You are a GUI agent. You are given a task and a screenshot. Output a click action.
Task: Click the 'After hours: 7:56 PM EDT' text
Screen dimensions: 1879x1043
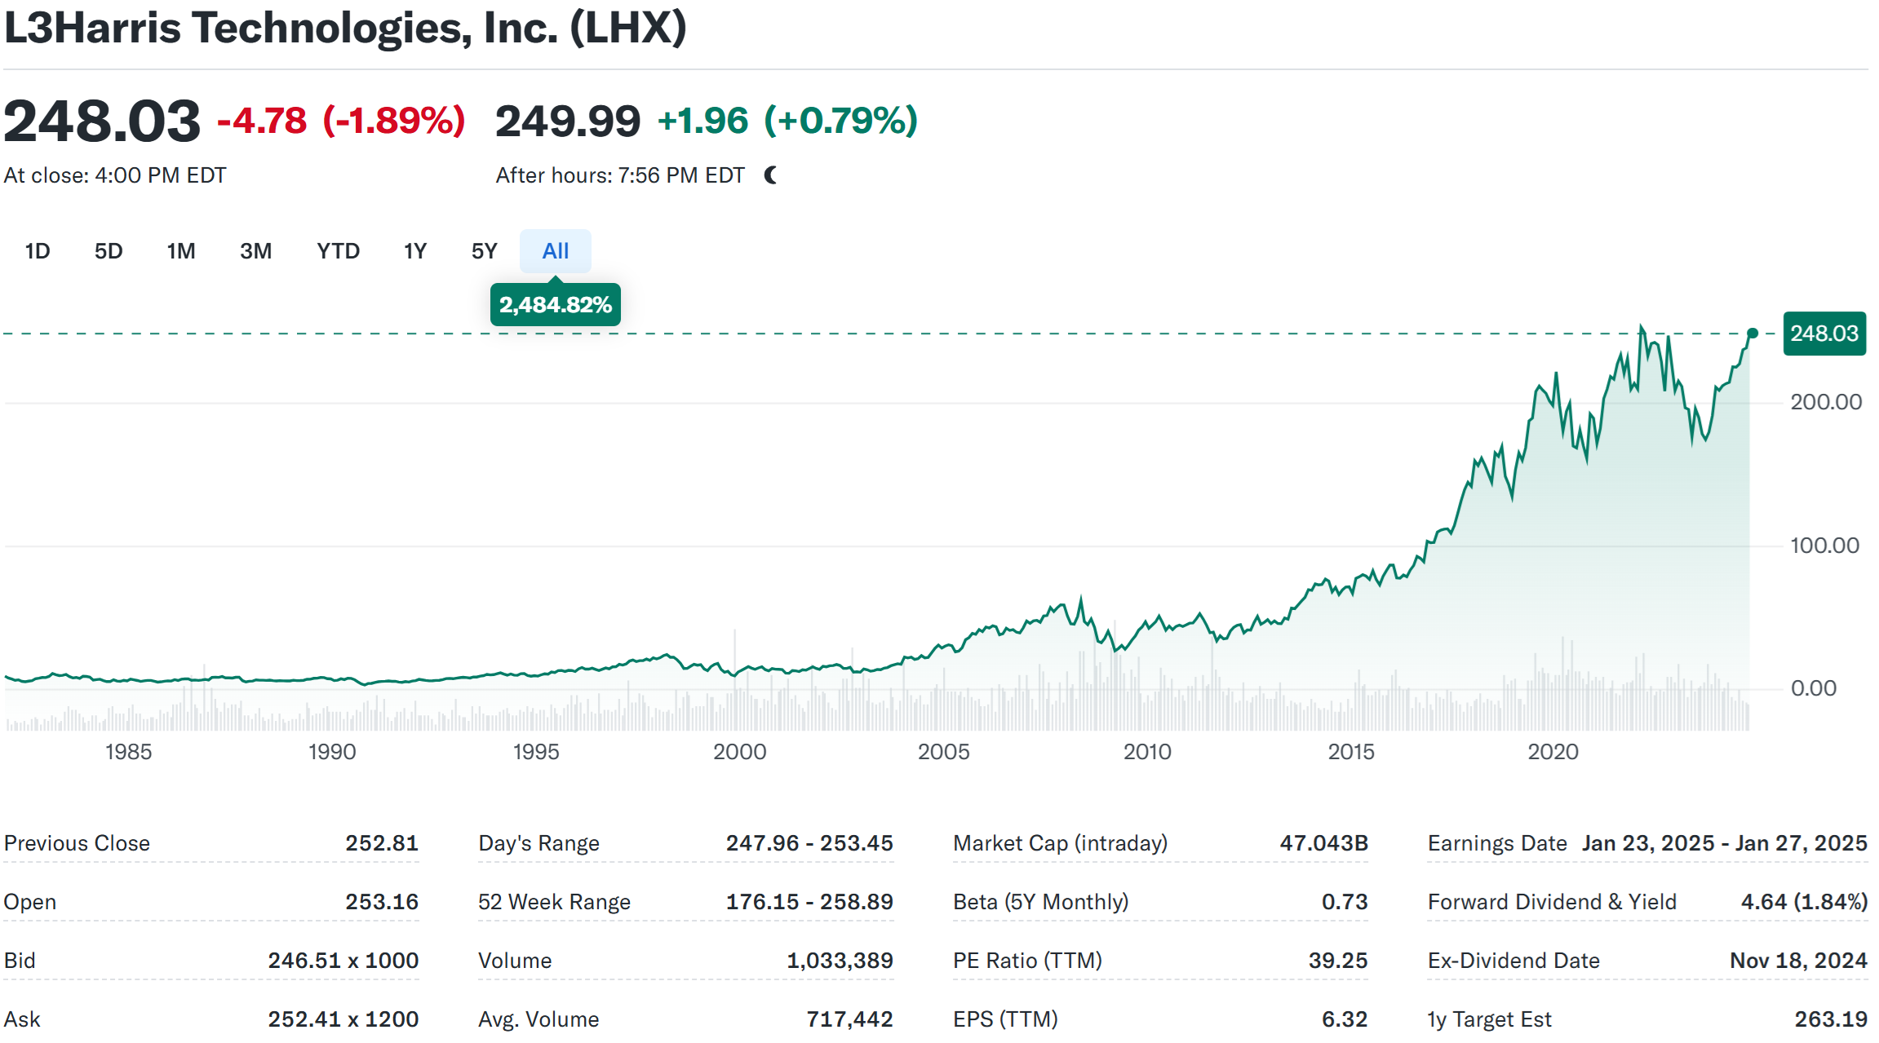click(x=620, y=175)
